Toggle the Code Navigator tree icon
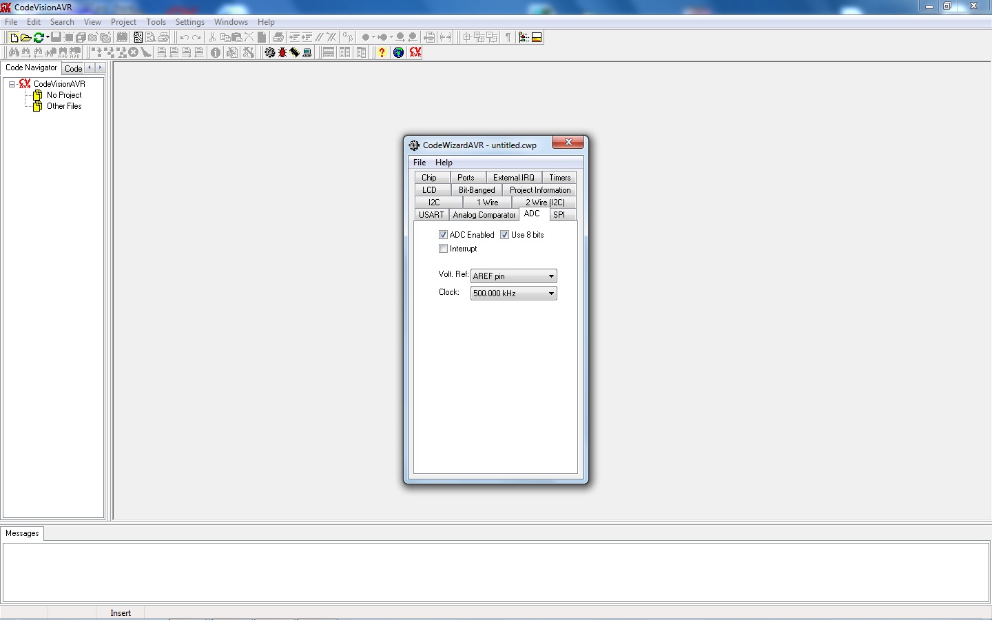The image size is (992, 620). 524,37
